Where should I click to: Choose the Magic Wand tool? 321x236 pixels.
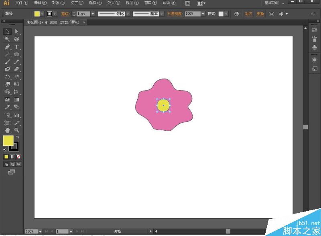click(x=7, y=39)
